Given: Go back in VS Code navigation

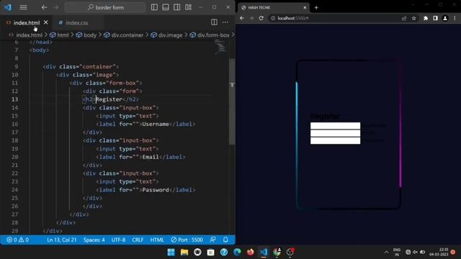Looking at the screenshot, I should click(x=44, y=7).
